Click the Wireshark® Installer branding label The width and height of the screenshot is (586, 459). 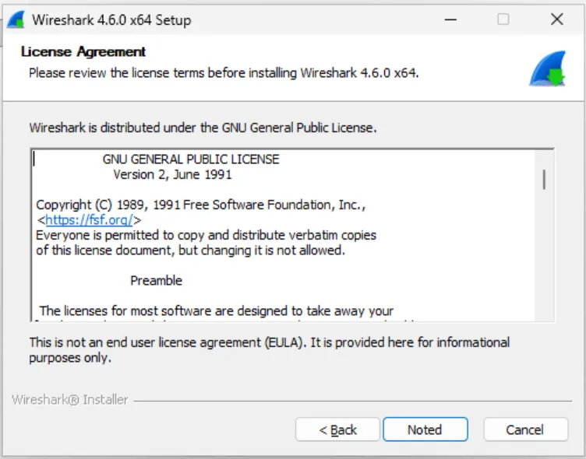(70, 399)
